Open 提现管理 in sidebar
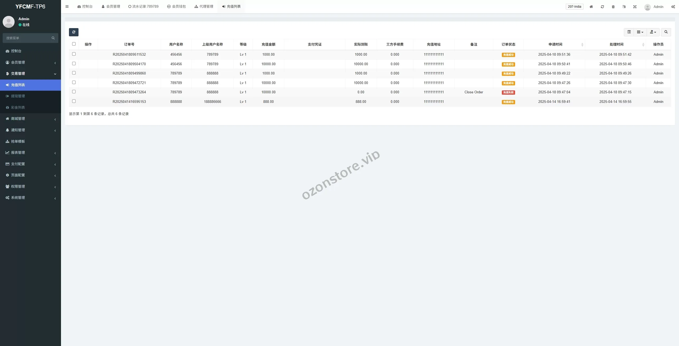Image resolution: width=679 pixels, height=346 pixels. click(x=18, y=96)
